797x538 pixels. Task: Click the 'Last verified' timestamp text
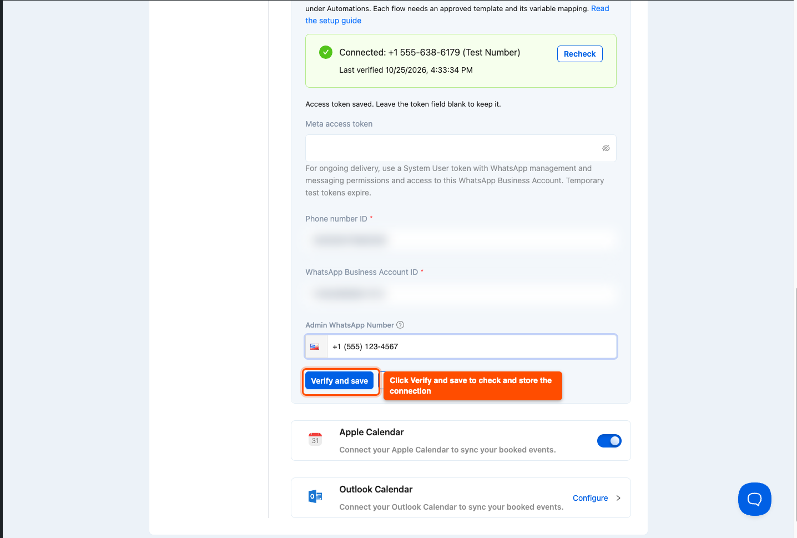(406, 70)
